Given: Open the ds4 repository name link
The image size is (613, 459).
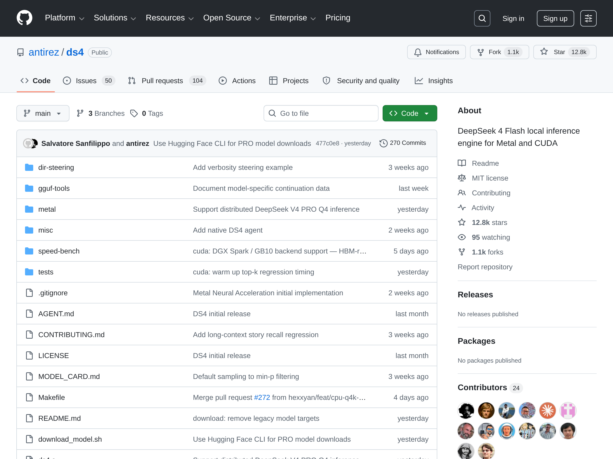Looking at the screenshot, I should click(x=75, y=52).
